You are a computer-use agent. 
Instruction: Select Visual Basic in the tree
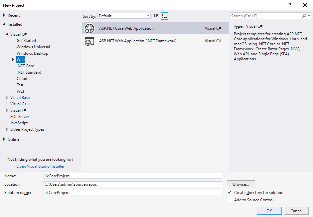[20, 98]
